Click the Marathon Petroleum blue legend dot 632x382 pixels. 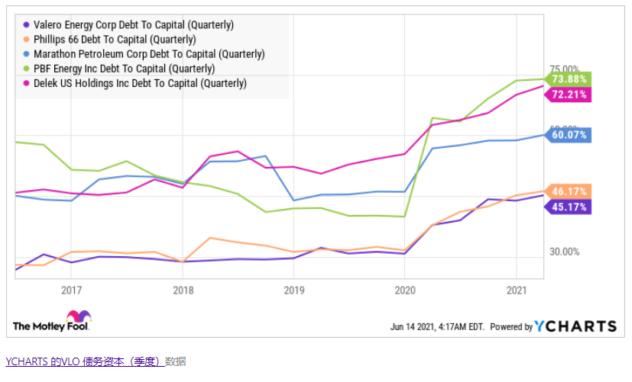[x=26, y=54]
